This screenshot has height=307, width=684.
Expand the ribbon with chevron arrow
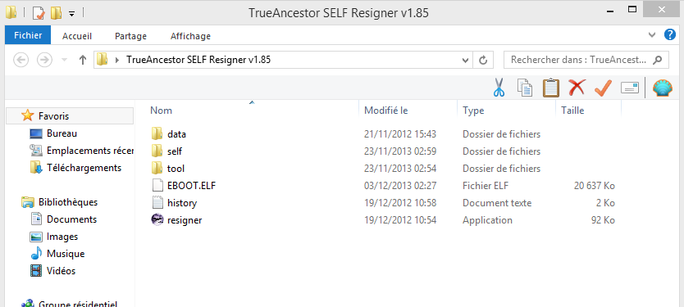pos(652,35)
